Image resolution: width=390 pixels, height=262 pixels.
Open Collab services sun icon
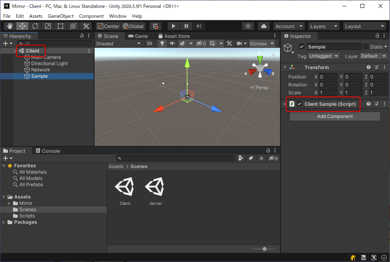248,26
